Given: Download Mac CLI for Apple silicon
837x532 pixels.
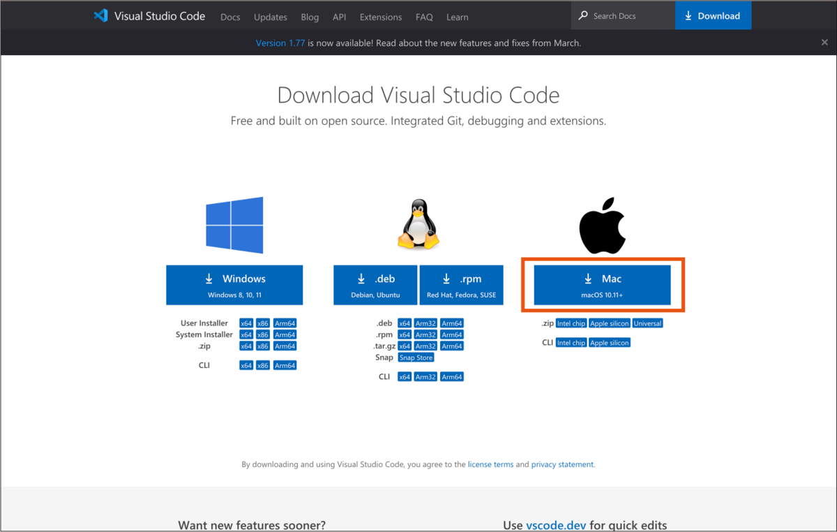Looking at the screenshot, I should click(610, 343).
